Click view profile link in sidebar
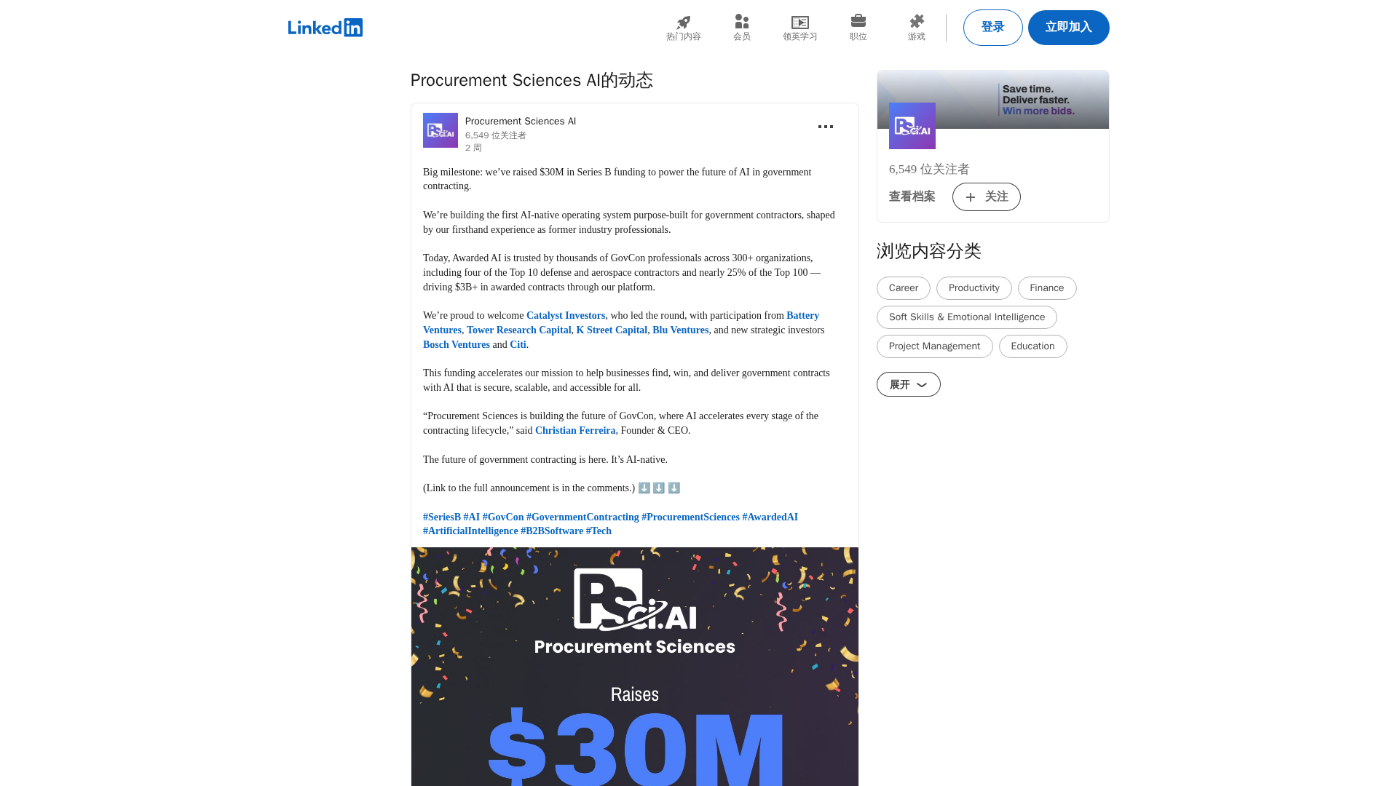Screen dimensions: 1398x786 click(x=912, y=196)
